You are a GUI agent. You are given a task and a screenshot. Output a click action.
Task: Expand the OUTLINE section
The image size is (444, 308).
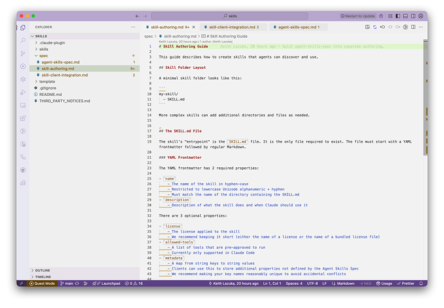42,270
